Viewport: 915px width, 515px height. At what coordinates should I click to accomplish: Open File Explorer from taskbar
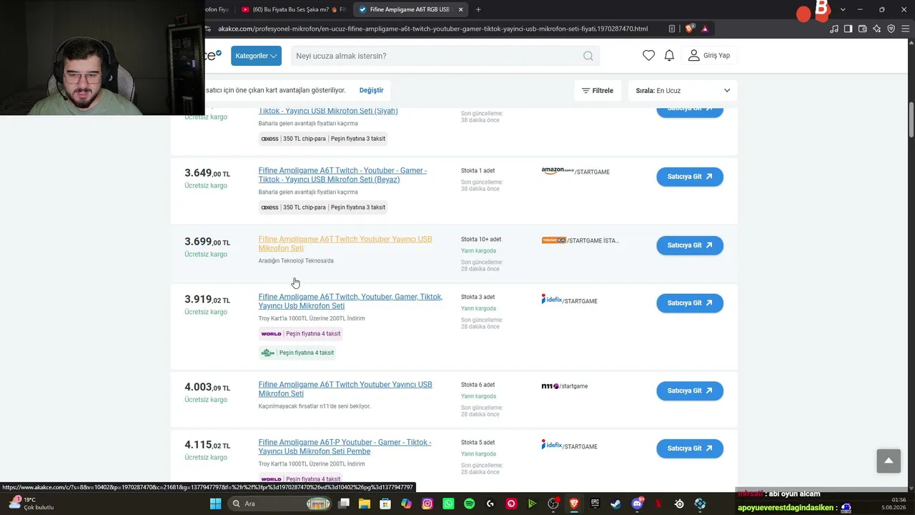pos(365,504)
